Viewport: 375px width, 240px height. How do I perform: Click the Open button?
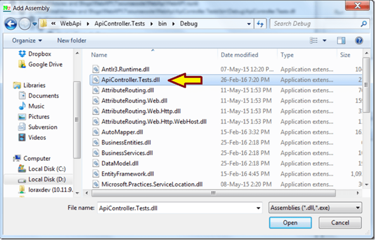tap(290, 222)
